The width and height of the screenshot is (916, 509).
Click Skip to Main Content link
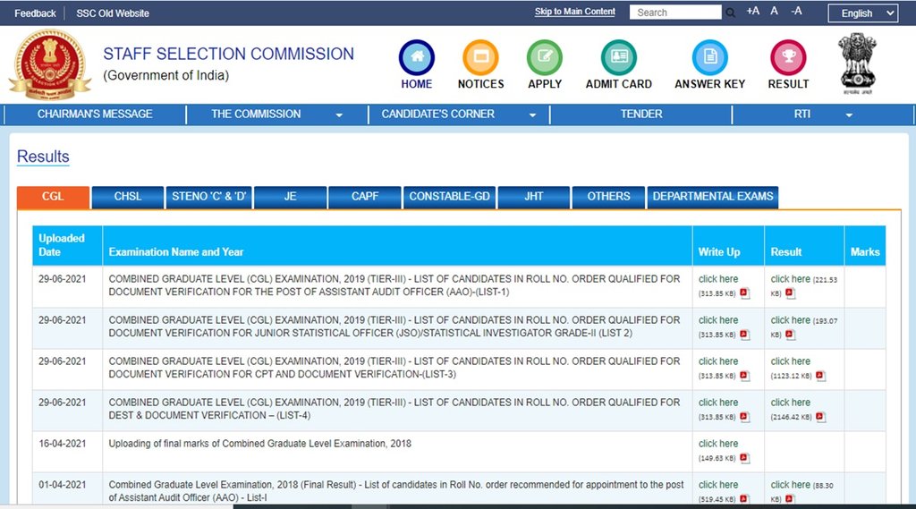[575, 12]
